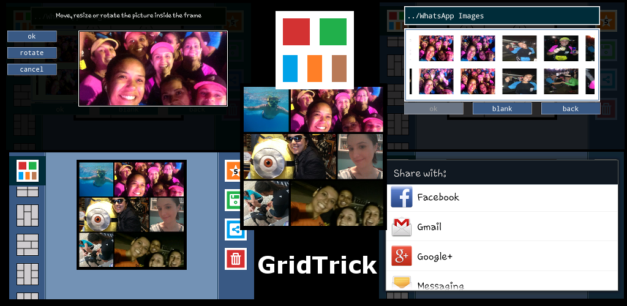627x306 pixels.
Task: Choose the brick-pattern layout preset in editor sidebar
Action: 28,245
